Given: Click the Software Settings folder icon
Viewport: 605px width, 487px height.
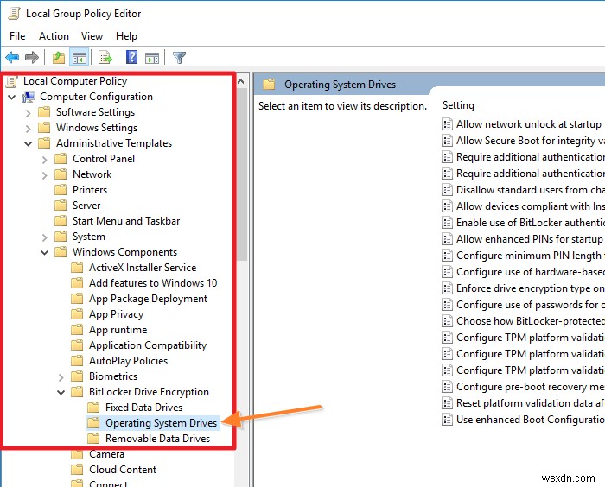Looking at the screenshot, I should pos(44,112).
